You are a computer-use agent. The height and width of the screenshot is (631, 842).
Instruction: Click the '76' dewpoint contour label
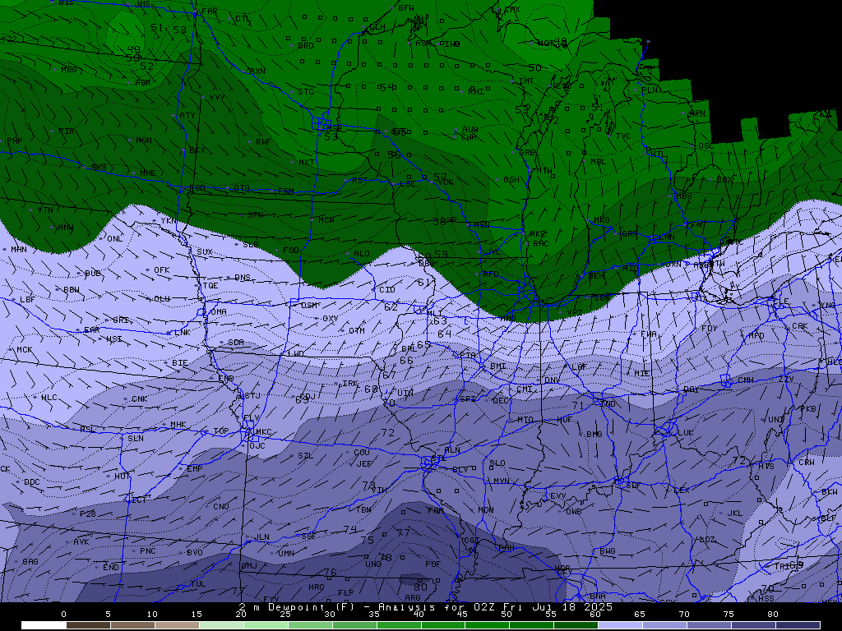coord(331,573)
